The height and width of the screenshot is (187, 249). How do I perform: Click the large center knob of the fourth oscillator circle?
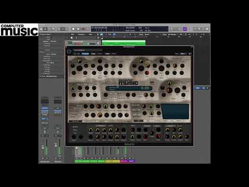coord(161,68)
